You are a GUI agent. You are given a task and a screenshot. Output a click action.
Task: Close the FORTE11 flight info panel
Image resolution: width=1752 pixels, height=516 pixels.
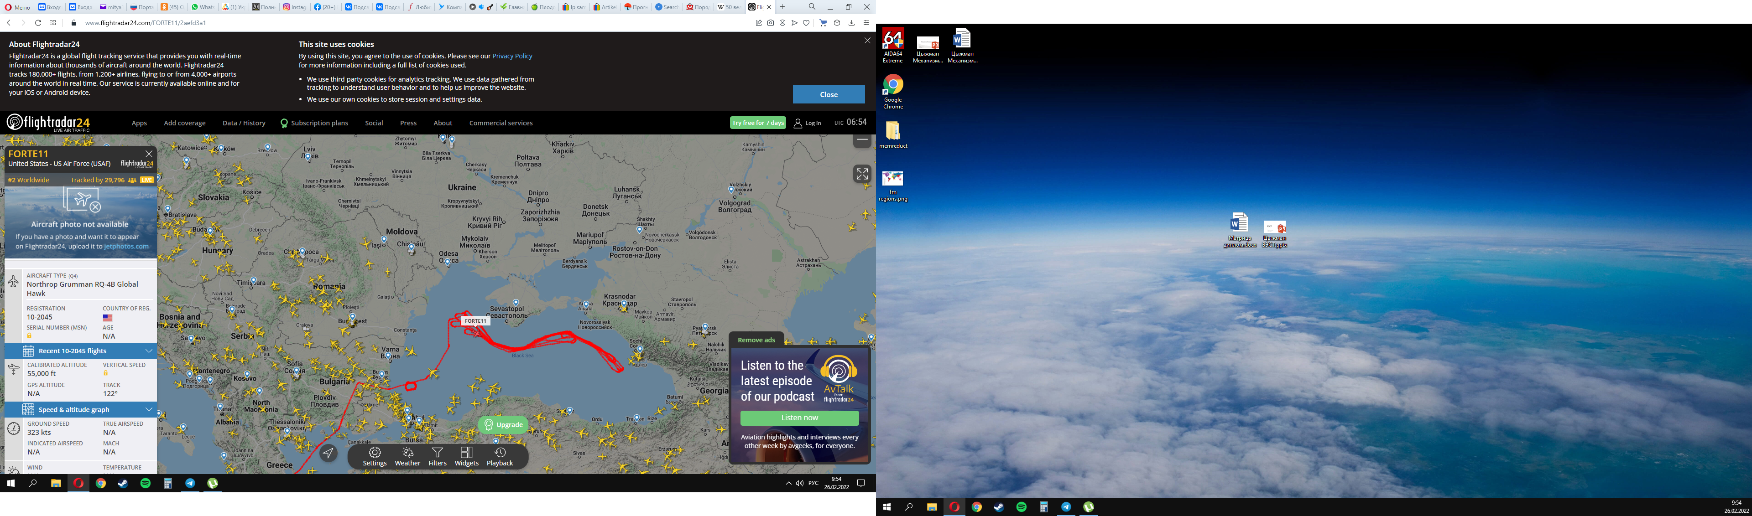click(149, 154)
